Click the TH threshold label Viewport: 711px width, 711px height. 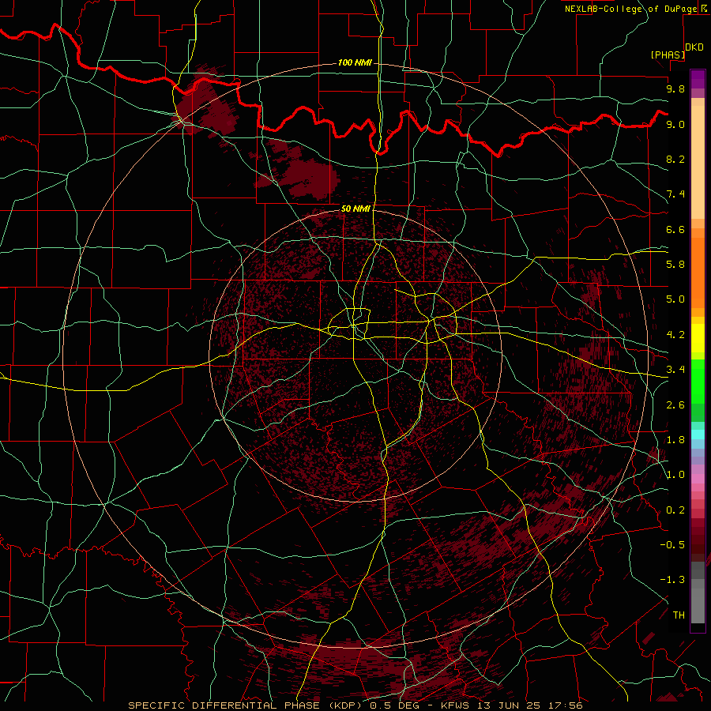679,615
